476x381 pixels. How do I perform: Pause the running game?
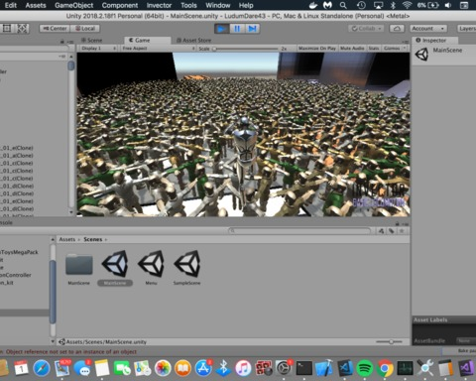[x=237, y=29]
